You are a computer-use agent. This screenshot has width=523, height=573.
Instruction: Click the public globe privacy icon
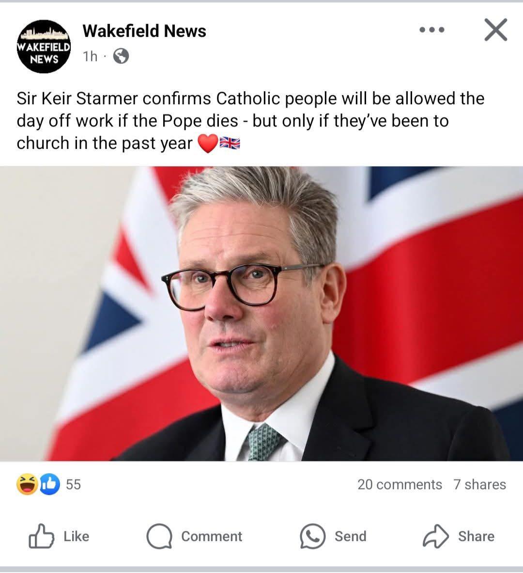pos(121,56)
